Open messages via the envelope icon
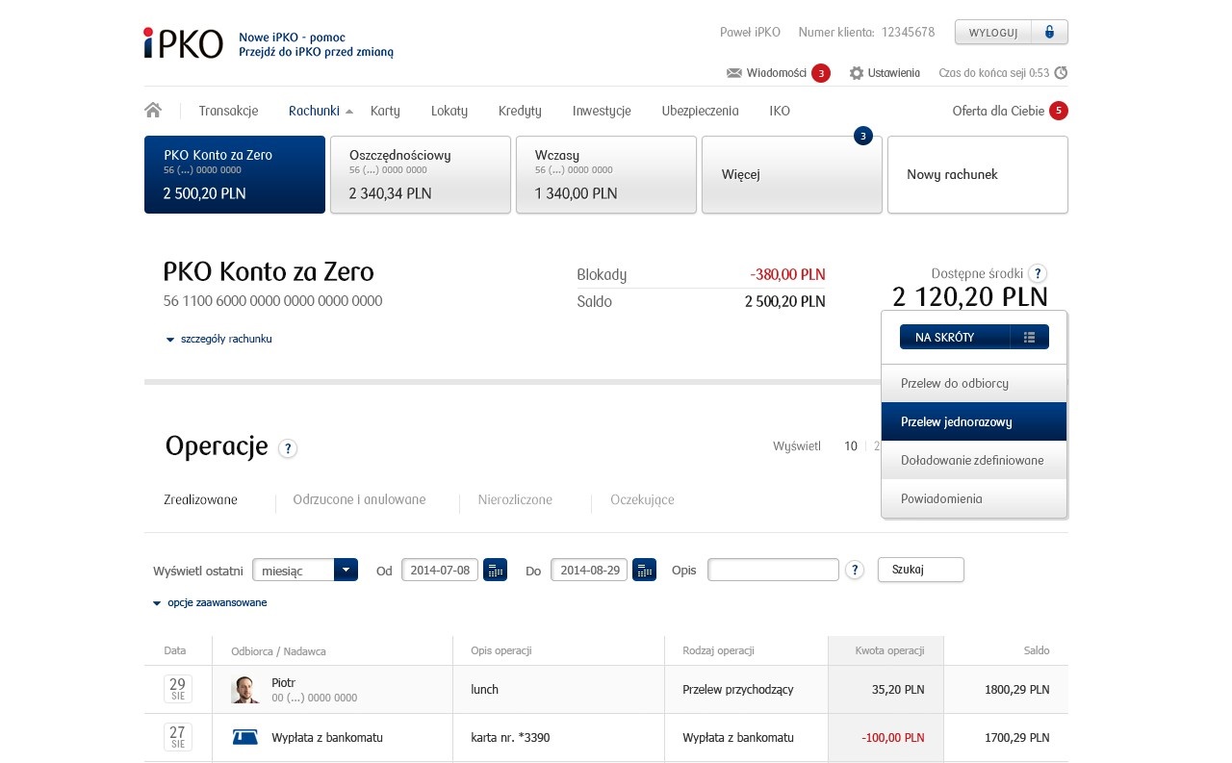Screen dimensions: 1232x763 tap(733, 73)
